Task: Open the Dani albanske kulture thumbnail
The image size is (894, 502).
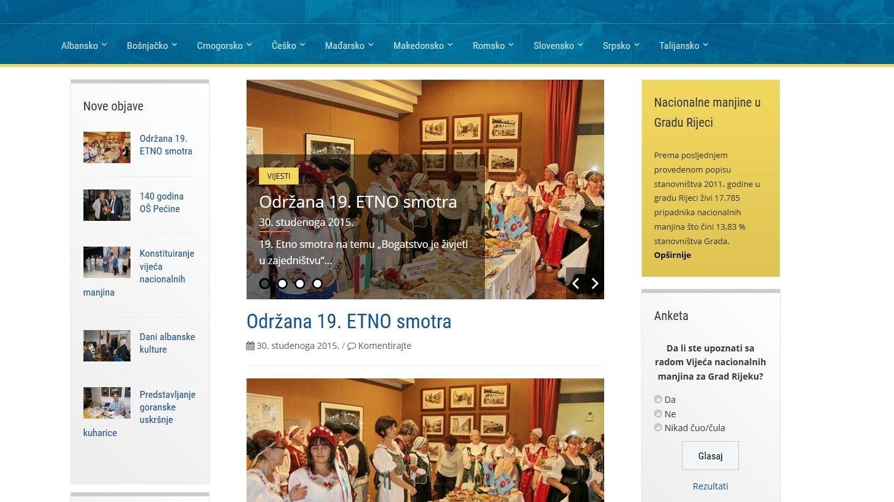Action: pyautogui.click(x=107, y=346)
